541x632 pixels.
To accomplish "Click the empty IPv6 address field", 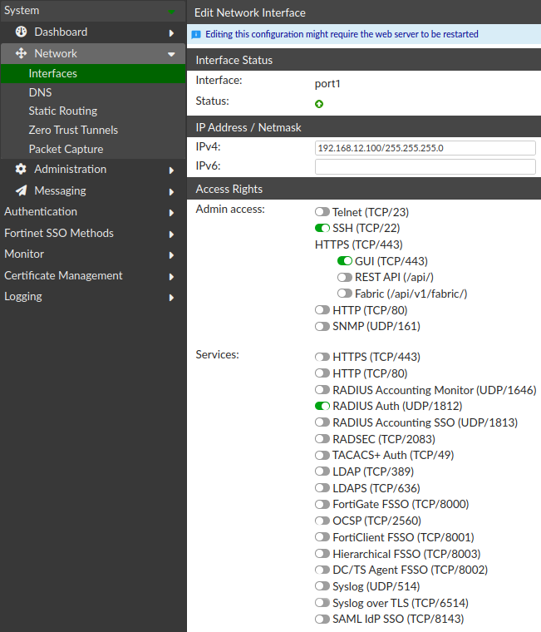I will (425, 166).
